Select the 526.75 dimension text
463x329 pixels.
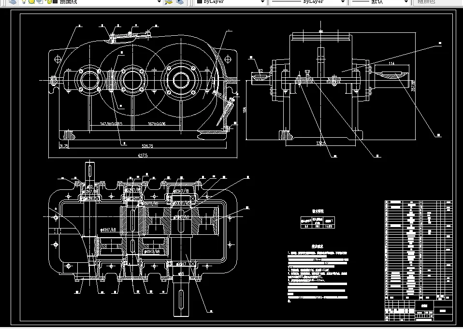point(147,146)
